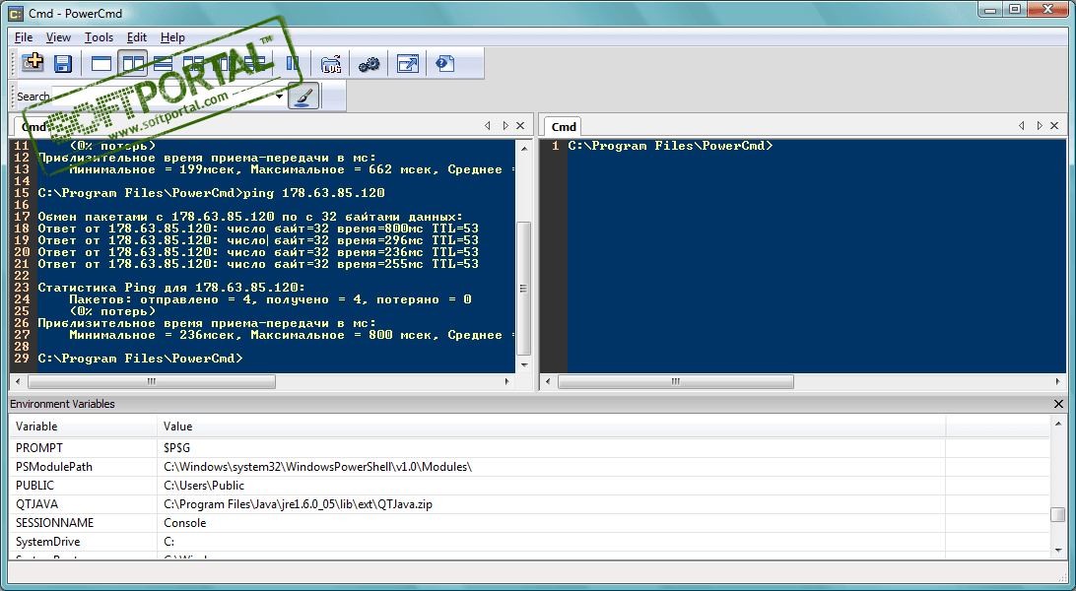
Task: Open the File menu
Action: click(x=24, y=37)
